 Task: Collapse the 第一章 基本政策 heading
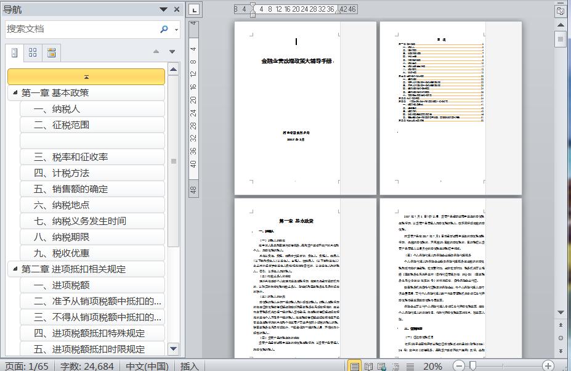coord(14,92)
